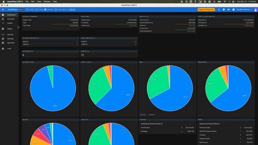Screen dimensions: 258x145
Task: Select the Active radio button
Action: [x=37, y=10]
